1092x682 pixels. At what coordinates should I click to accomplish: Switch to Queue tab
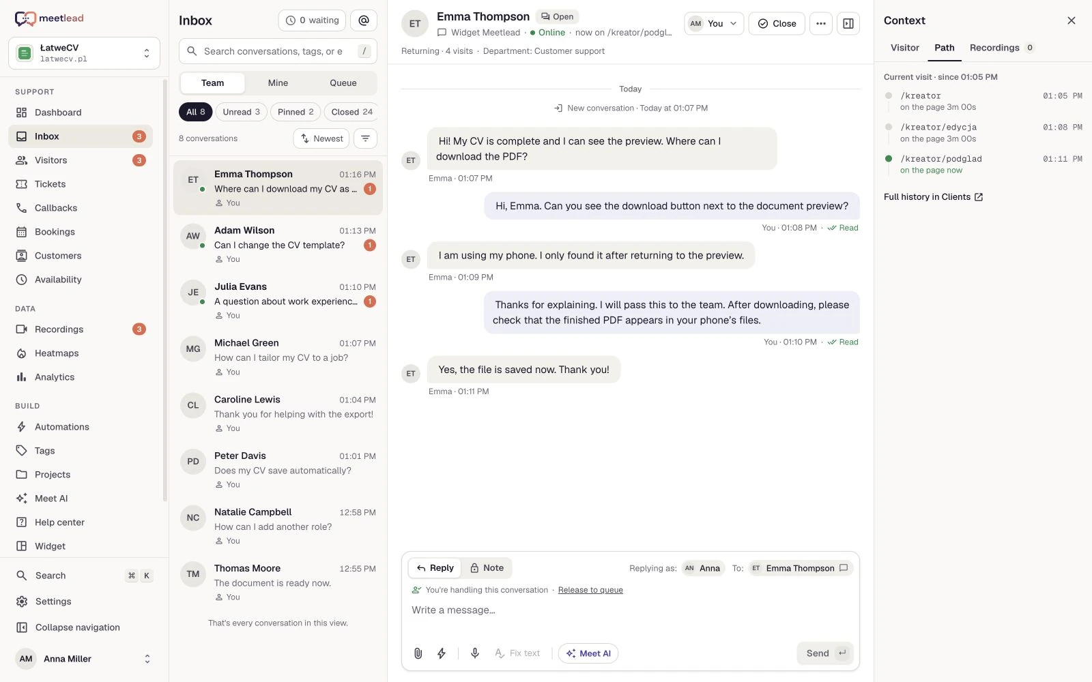pyautogui.click(x=343, y=83)
